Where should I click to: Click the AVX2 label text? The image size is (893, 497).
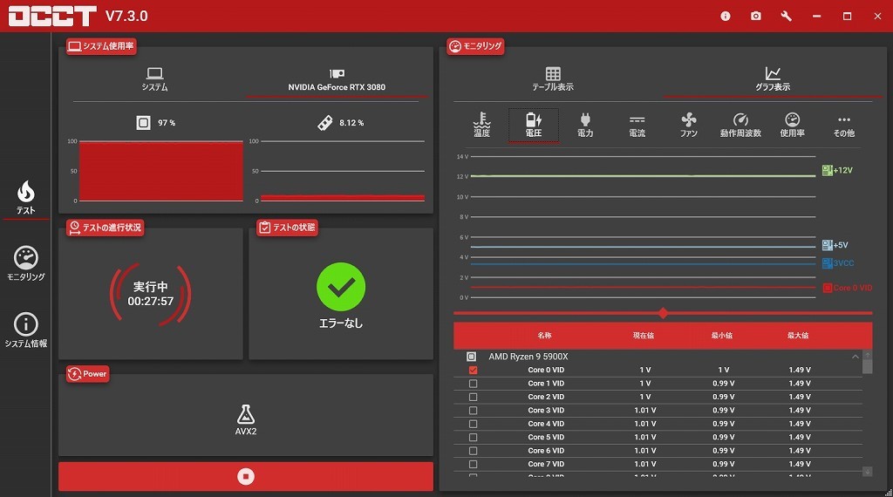(x=246, y=432)
